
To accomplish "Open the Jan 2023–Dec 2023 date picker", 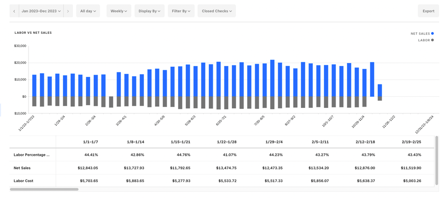I will click(41, 11).
